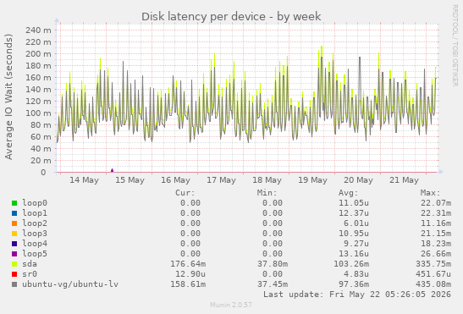This screenshot has height=314, width=463.
Task: Click the purple loop5 spike near 15 May
Action: point(112,170)
